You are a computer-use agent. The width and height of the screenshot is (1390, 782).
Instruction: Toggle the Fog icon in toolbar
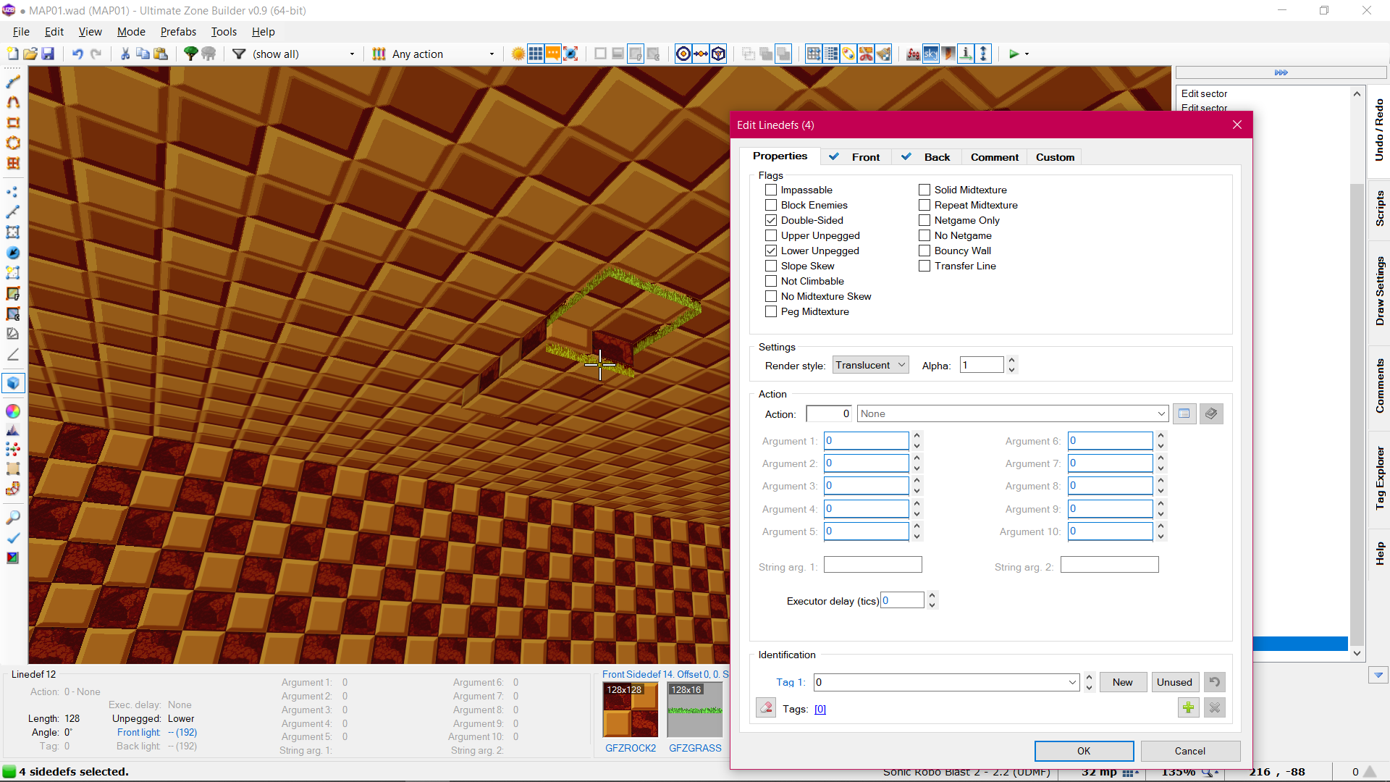(914, 54)
